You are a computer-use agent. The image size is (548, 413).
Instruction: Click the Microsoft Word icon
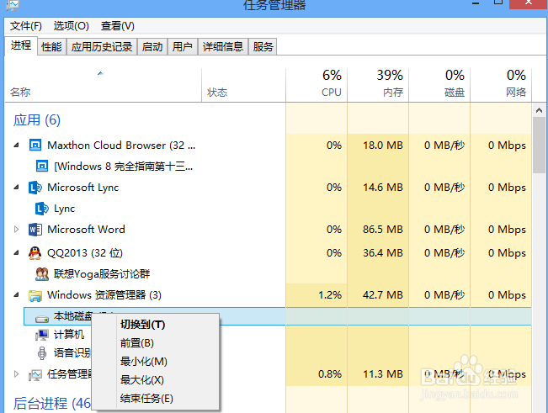point(35,230)
